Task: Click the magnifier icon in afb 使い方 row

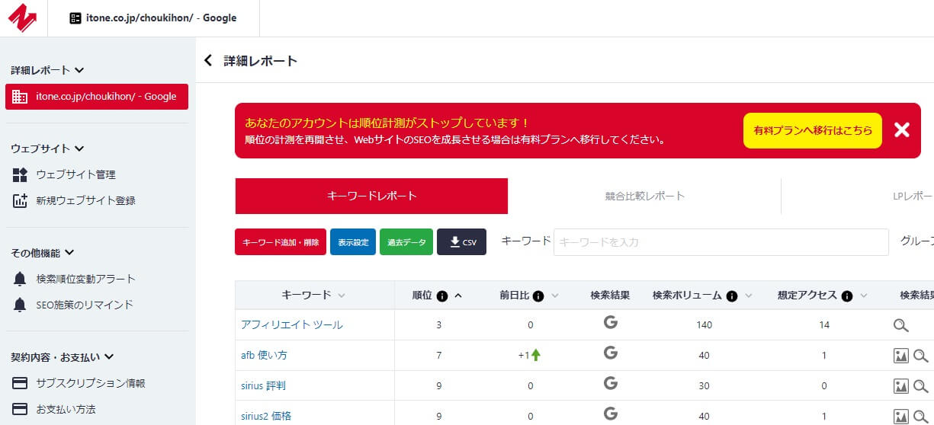Action: [x=921, y=356]
